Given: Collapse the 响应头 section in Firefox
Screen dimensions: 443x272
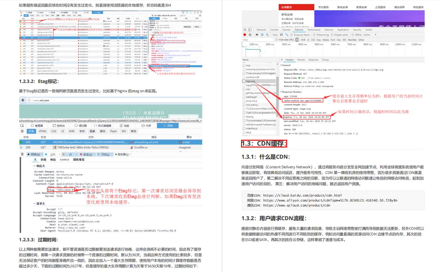Looking at the screenshot, I should pos(34,166).
